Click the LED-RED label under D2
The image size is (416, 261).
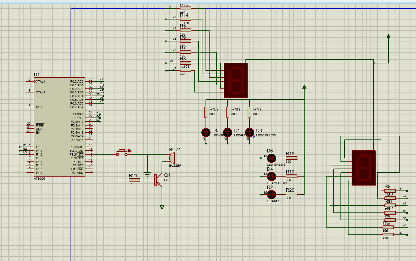pyautogui.click(x=274, y=201)
